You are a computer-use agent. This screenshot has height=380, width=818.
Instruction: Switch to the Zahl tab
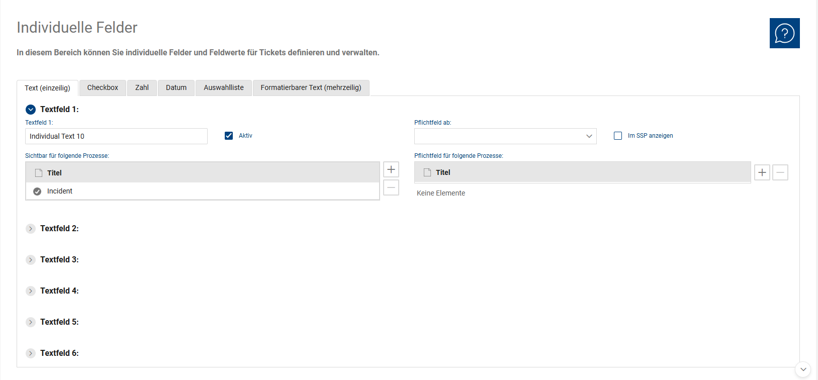142,87
